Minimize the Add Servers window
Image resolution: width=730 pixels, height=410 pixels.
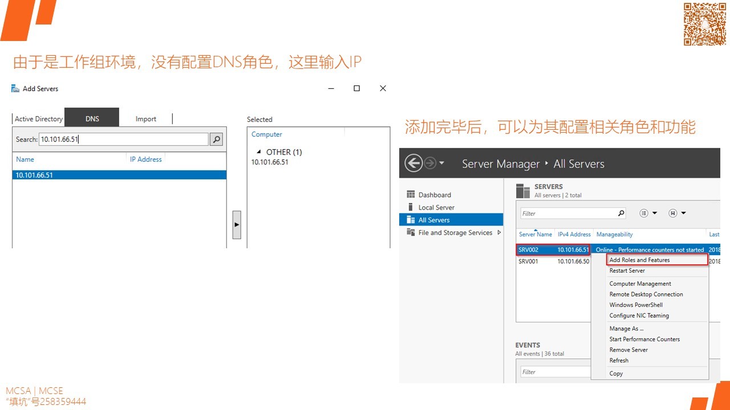(x=331, y=88)
